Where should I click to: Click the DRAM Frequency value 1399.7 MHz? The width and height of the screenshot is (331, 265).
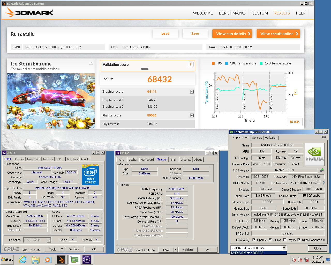(x=177, y=189)
